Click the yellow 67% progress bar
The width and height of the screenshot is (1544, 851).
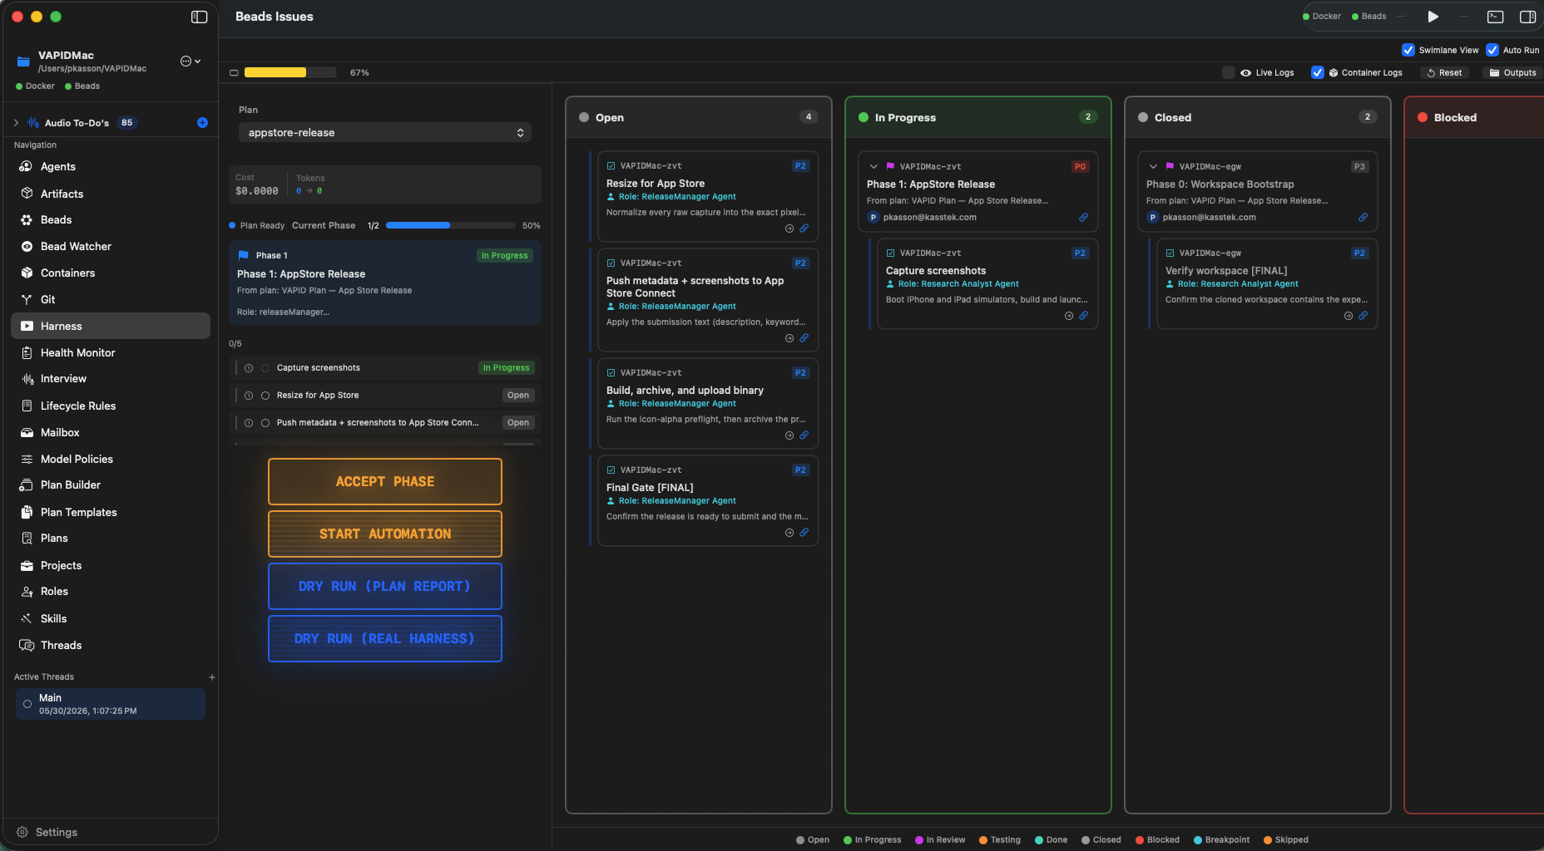point(290,72)
